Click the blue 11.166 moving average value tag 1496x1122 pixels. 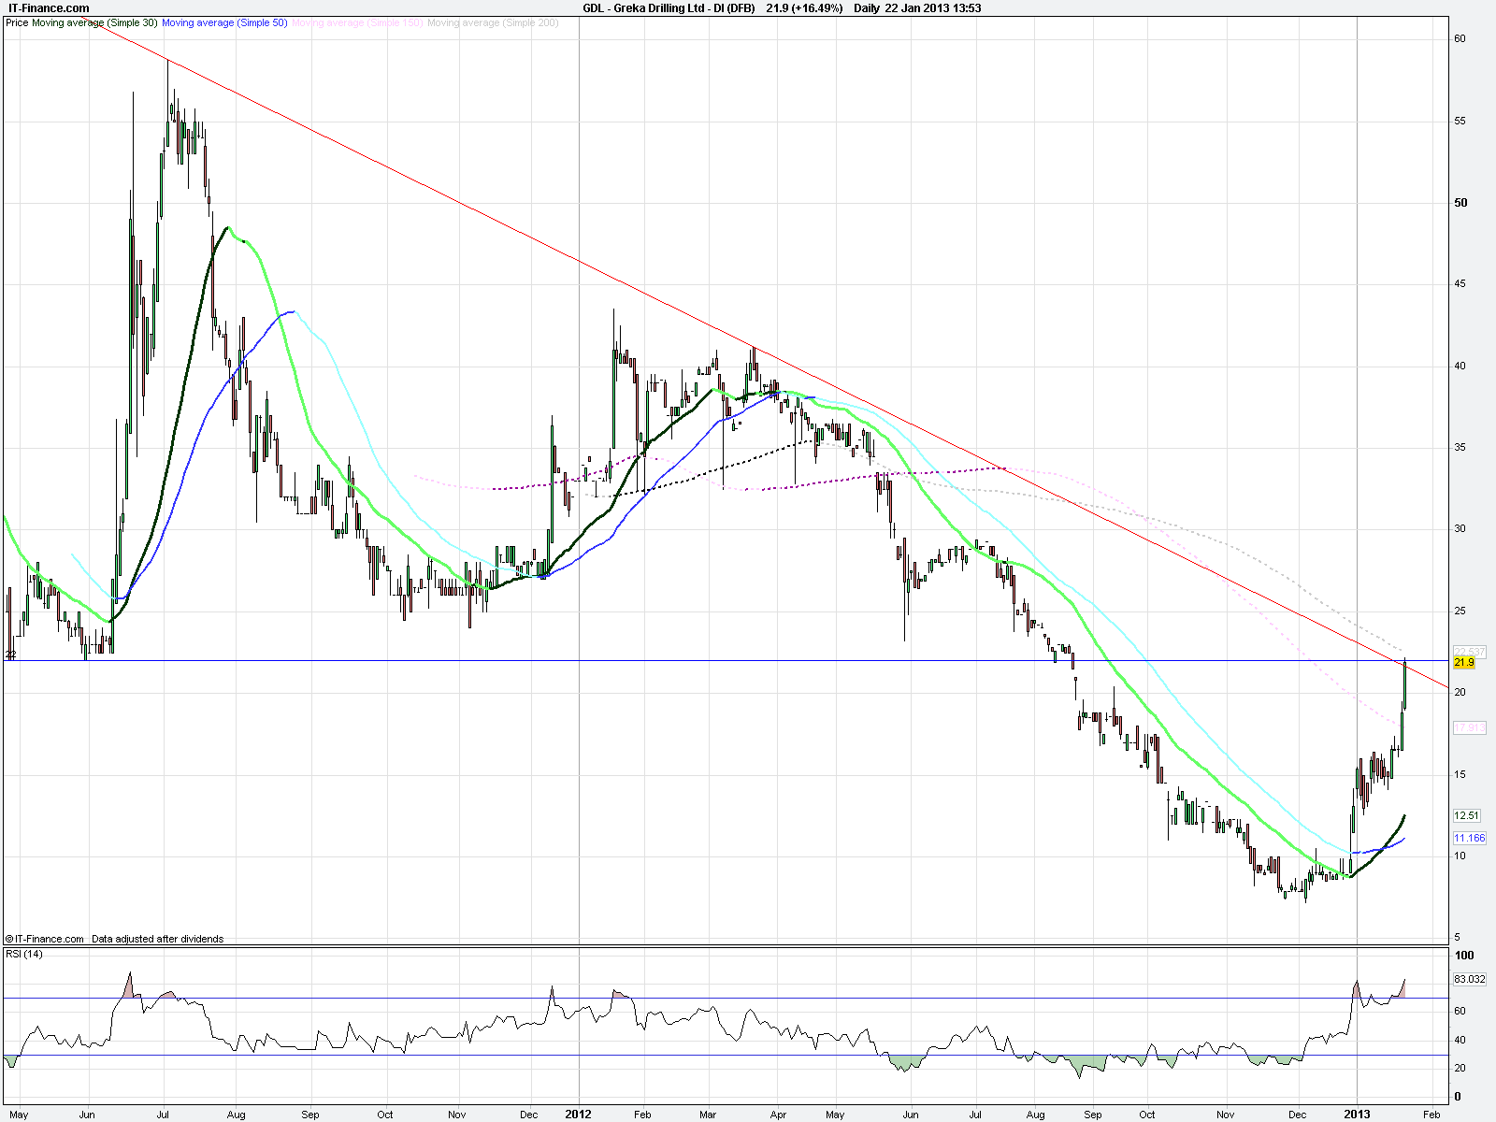[x=1469, y=838]
